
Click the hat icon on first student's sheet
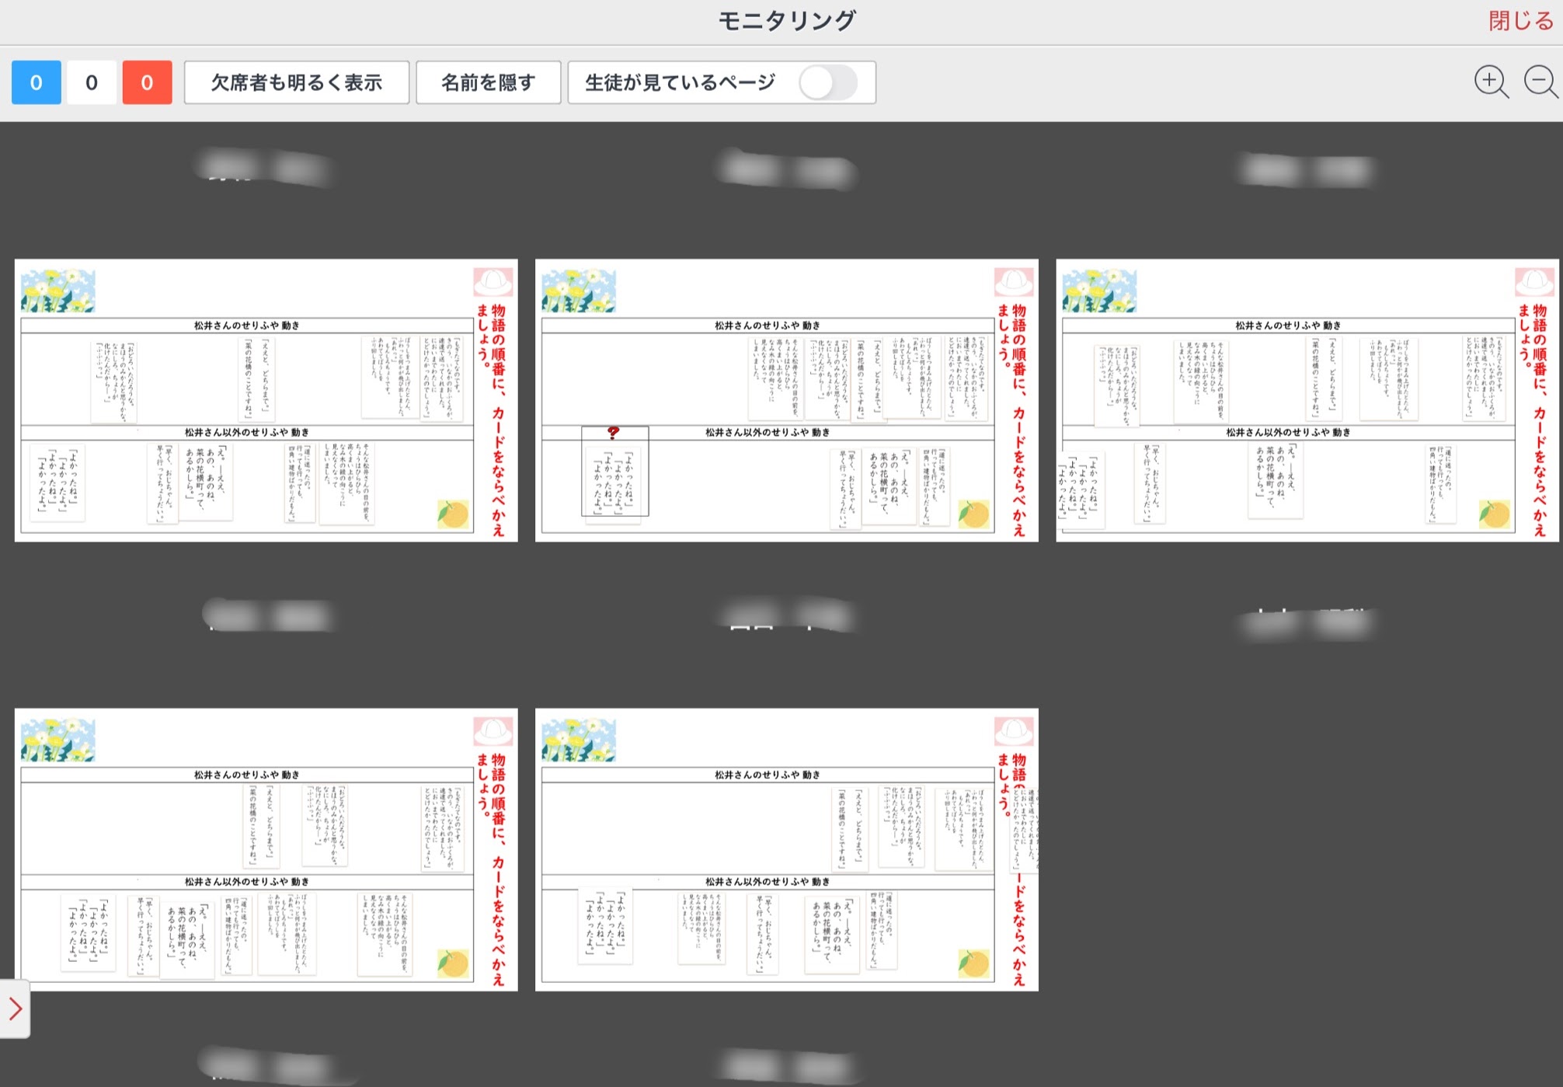[493, 282]
